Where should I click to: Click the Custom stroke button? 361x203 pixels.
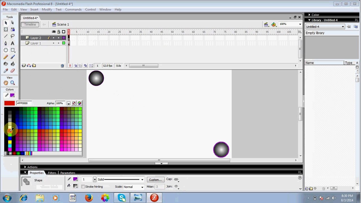pyautogui.click(x=155, y=180)
